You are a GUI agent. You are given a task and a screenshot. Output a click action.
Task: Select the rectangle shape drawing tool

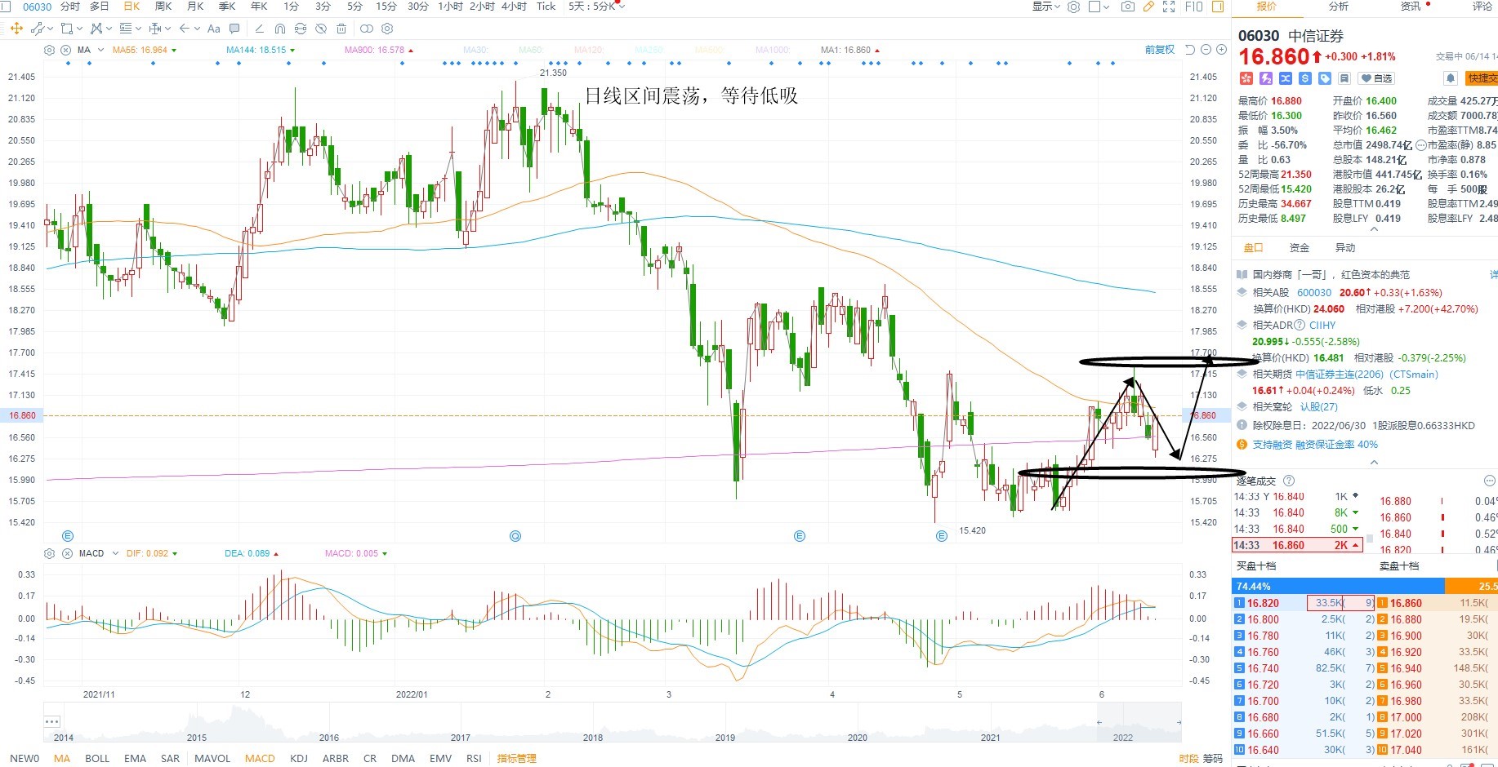coord(67,29)
